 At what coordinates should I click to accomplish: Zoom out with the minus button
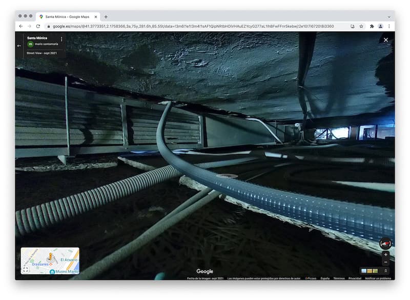(x=385, y=262)
